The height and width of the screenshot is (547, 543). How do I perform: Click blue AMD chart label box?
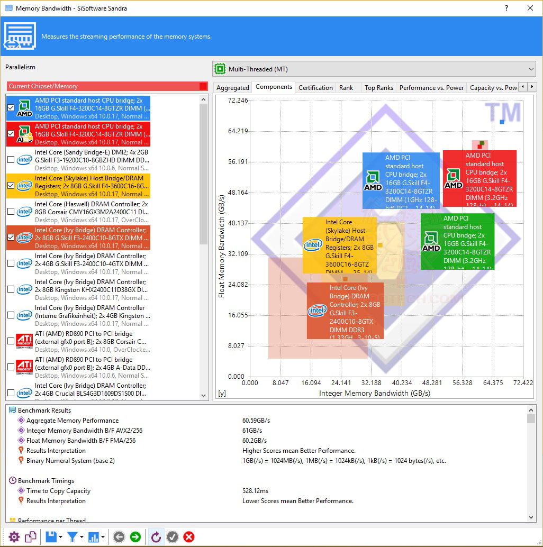401,181
